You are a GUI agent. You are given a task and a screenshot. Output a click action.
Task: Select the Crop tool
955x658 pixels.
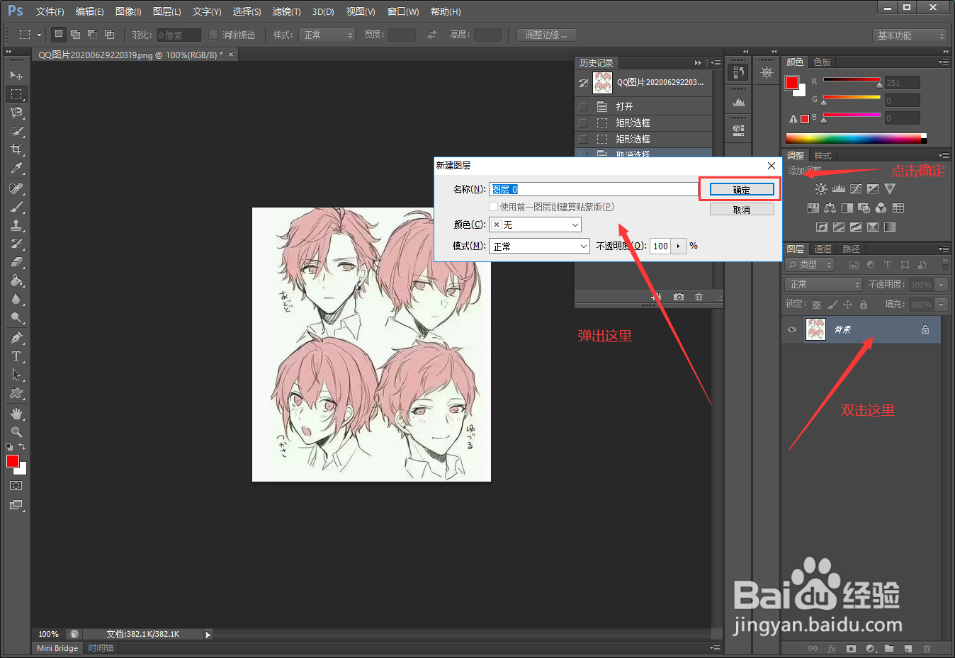[x=16, y=149]
